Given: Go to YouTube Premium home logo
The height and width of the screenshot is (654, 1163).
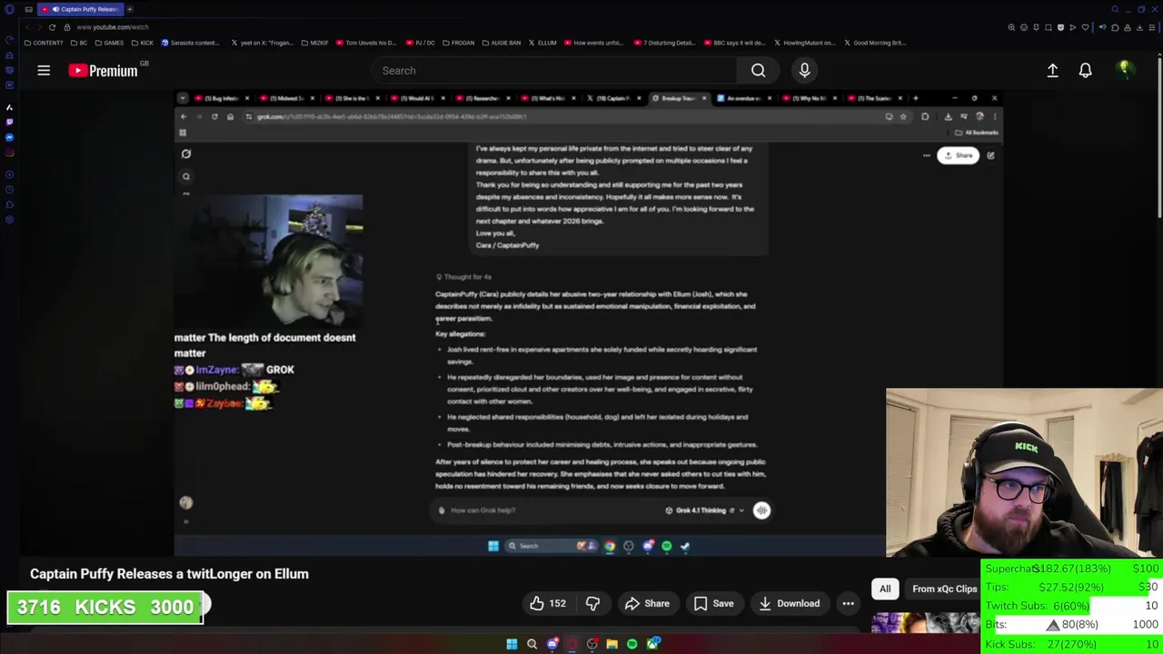Looking at the screenshot, I should pyautogui.click(x=102, y=70).
